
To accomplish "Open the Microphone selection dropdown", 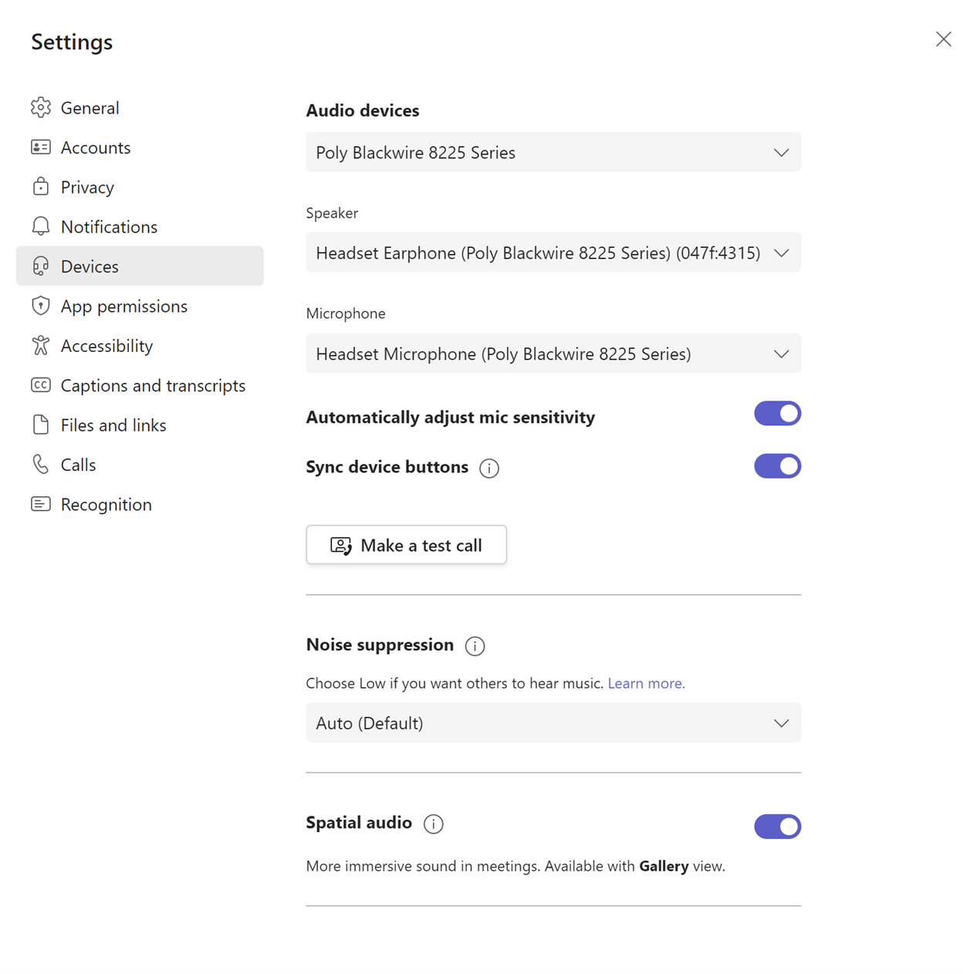I will pyautogui.click(x=553, y=353).
